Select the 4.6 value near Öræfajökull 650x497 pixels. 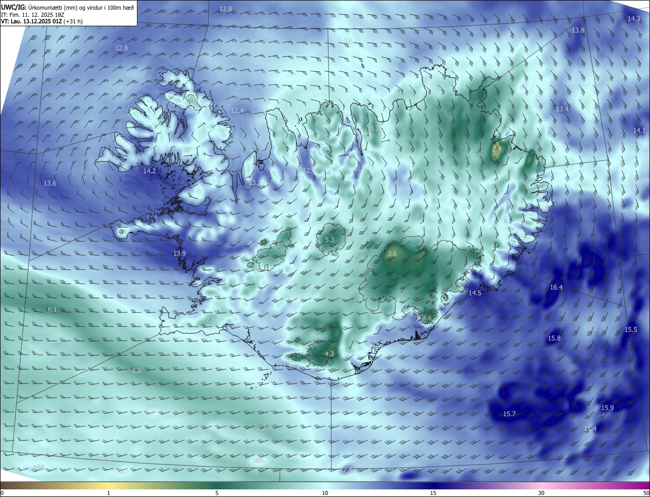point(427,318)
